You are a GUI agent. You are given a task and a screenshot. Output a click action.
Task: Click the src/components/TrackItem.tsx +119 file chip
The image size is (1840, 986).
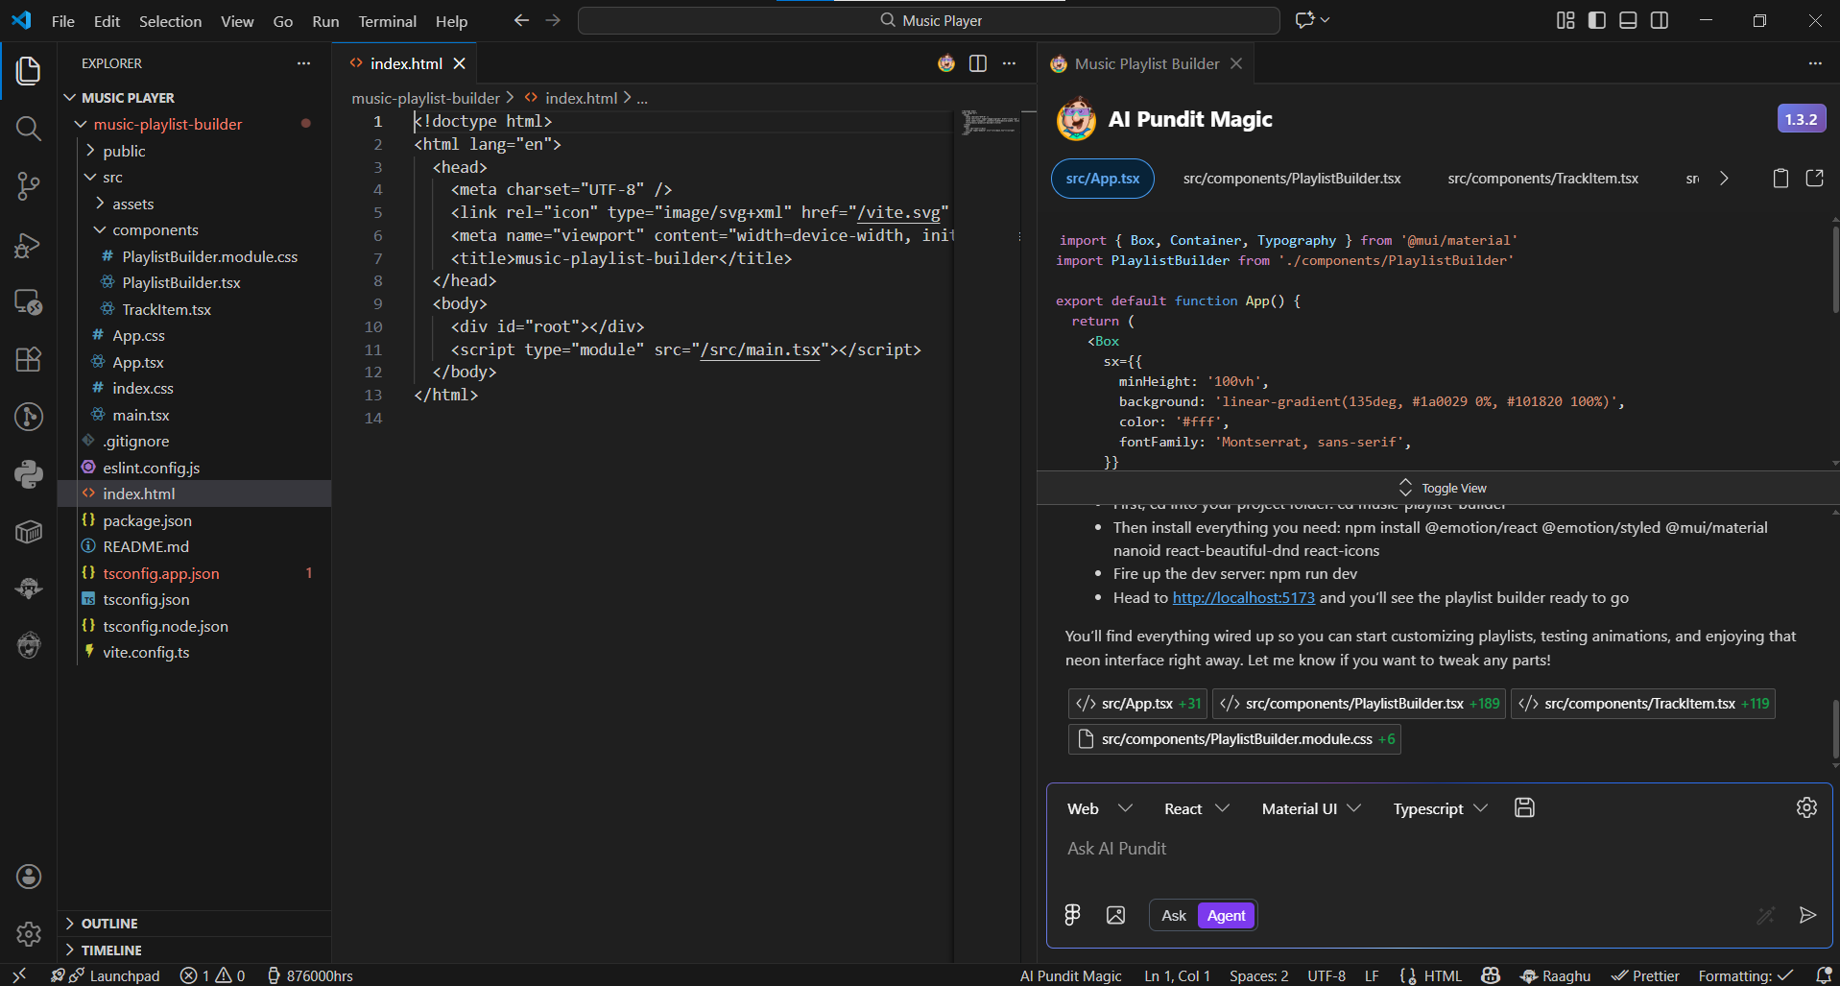[x=1642, y=704]
